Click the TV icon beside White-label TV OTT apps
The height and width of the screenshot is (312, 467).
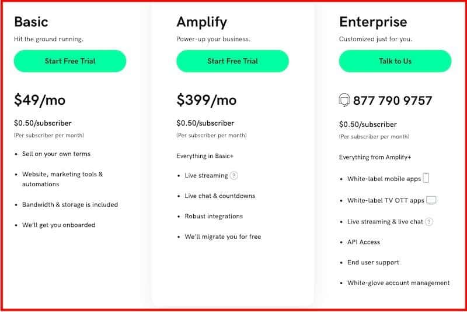tap(431, 200)
